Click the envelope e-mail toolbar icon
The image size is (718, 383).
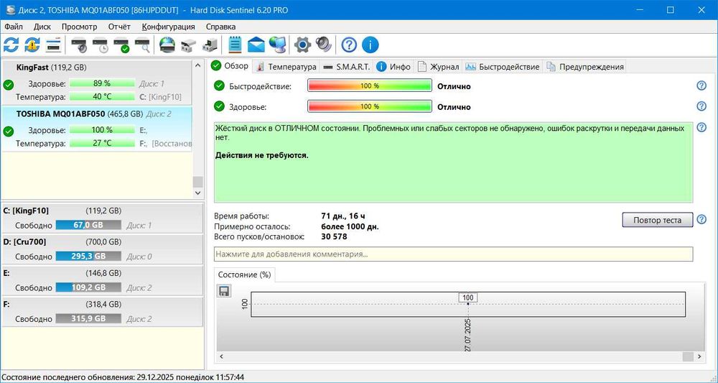[256, 45]
